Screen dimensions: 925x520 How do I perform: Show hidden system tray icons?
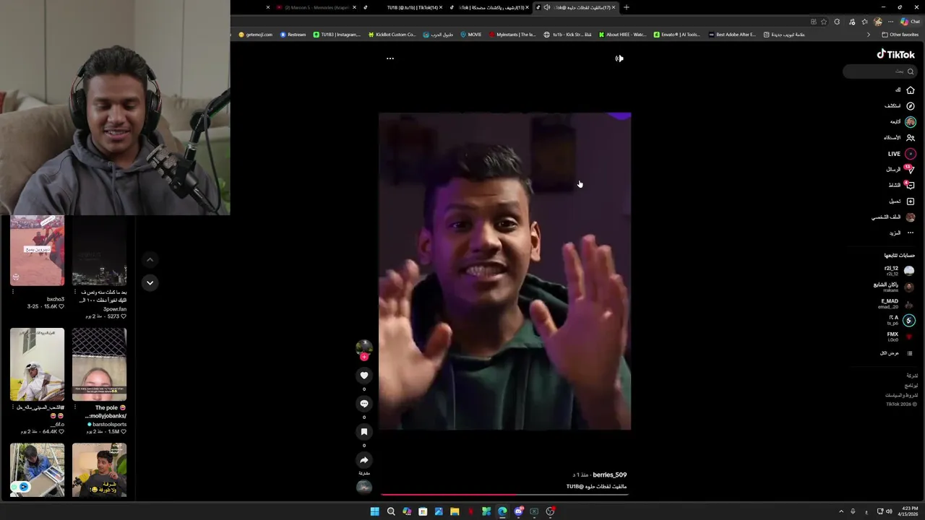pyautogui.click(x=840, y=511)
